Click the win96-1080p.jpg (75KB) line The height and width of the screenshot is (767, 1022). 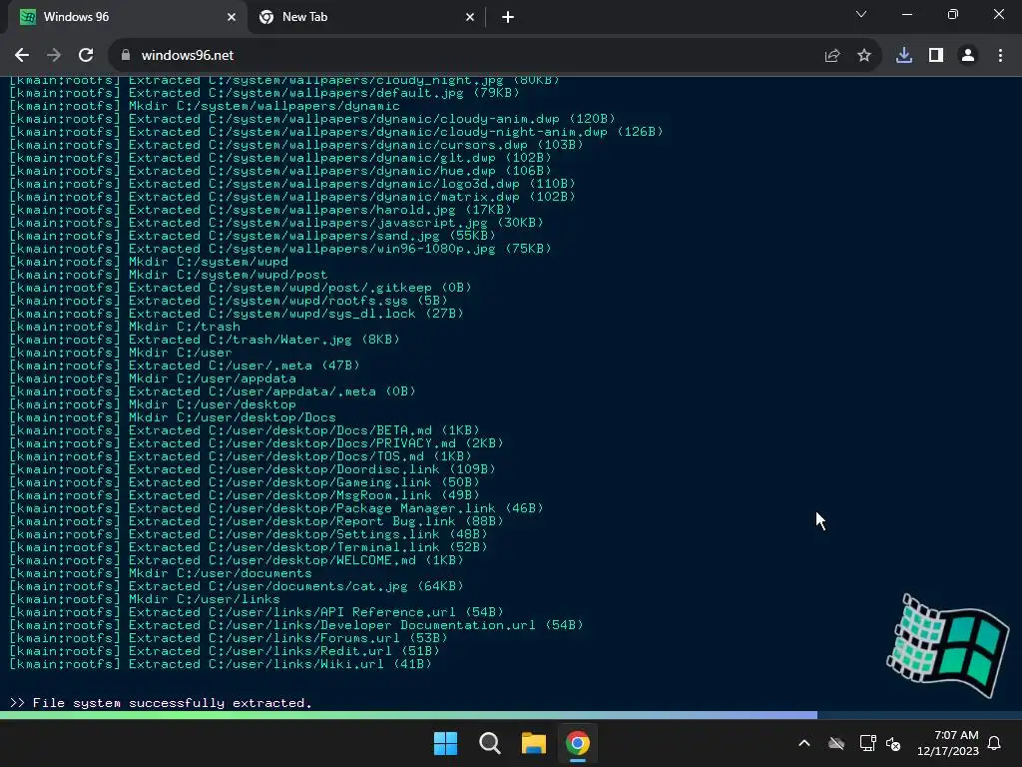[x=280, y=249]
